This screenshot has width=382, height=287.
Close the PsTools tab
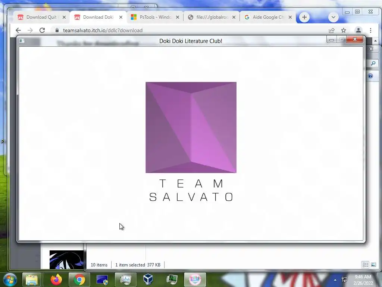178,17
